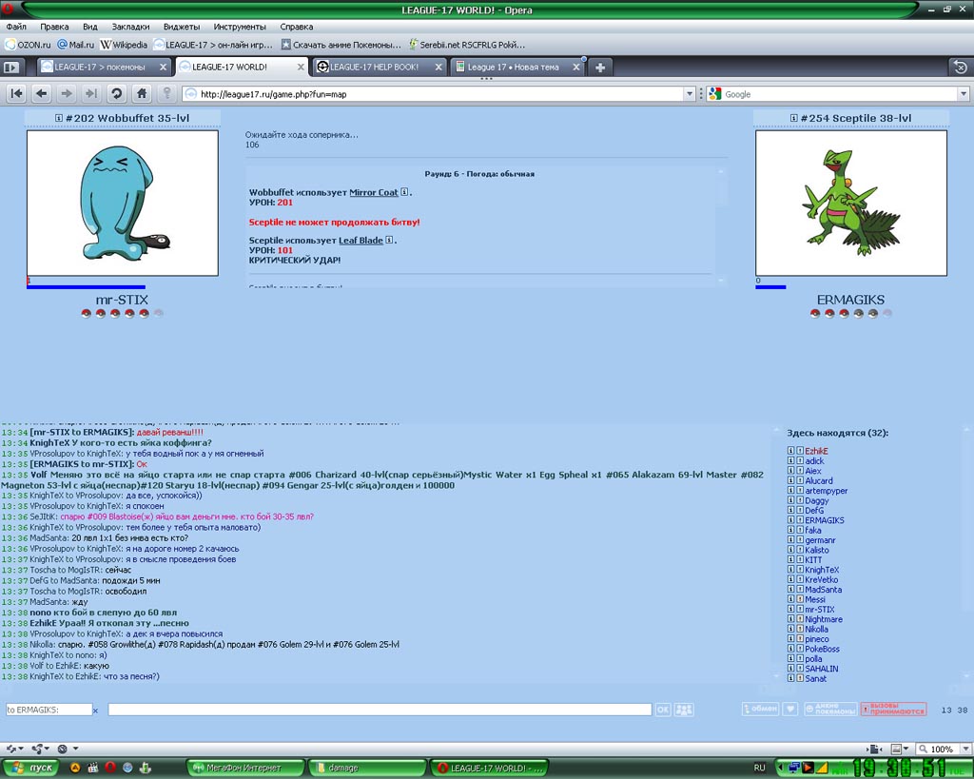
Task: Click info icon beside Leaf Blade
Action: coord(389,240)
